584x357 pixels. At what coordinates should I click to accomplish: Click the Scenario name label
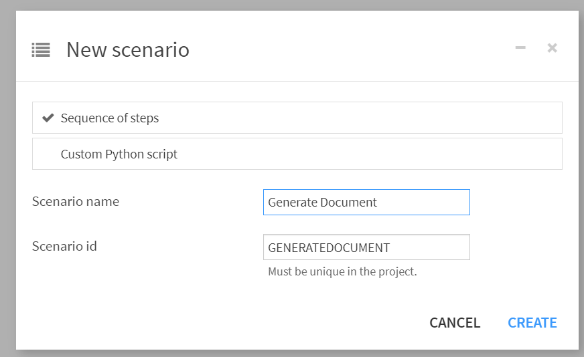[x=76, y=201]
